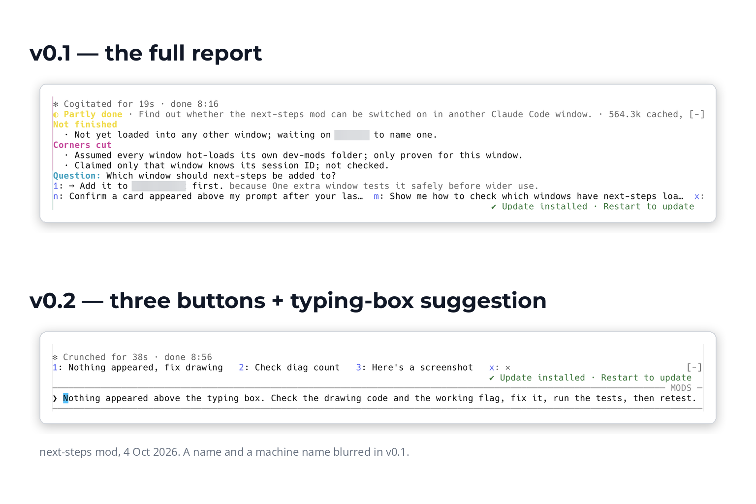This screenshot has width=756, height=504.
Task: Click the heading v0.2 — three buttons
Action: 288,301
